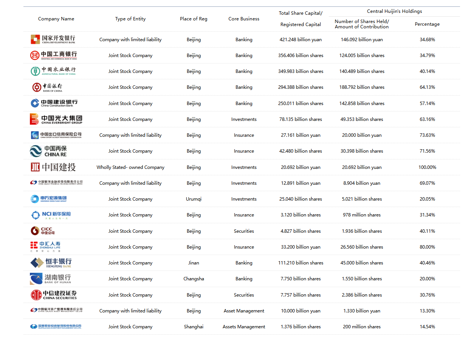
Task: Click the China Everbright Group logo
Action: (56, 119)
